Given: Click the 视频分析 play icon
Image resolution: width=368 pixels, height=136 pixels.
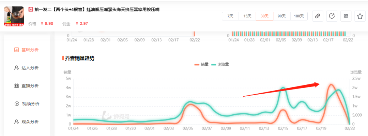Looking at the screenshot, I should point(16,104).
